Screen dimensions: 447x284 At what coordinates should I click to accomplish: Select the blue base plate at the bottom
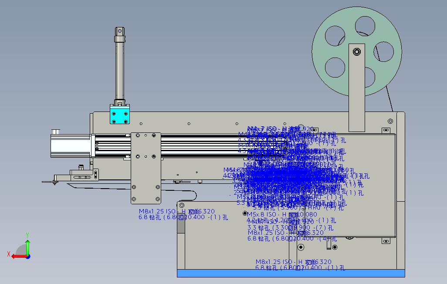pos(291,273)
